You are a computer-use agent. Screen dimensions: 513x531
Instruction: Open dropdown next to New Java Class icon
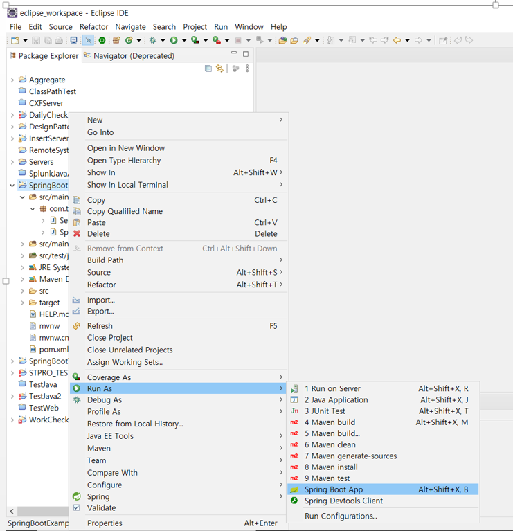[139, 40]
